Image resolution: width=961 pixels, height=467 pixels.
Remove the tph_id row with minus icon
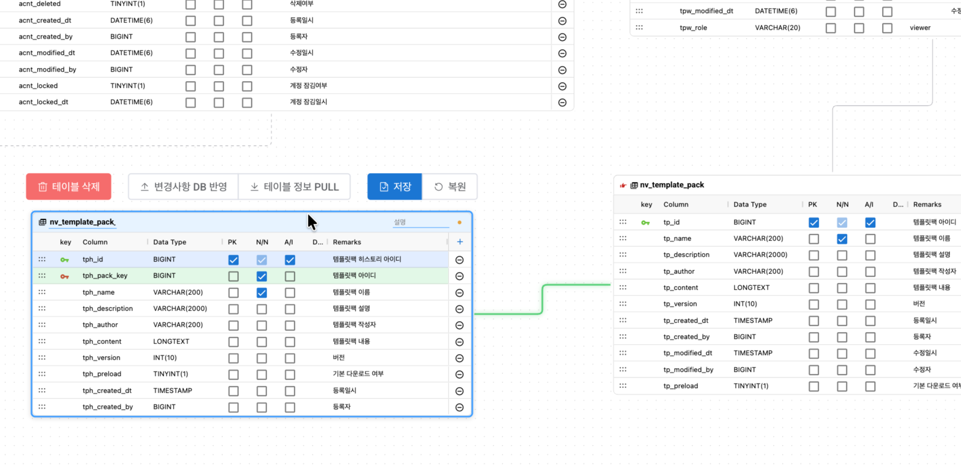pos(459,260)
